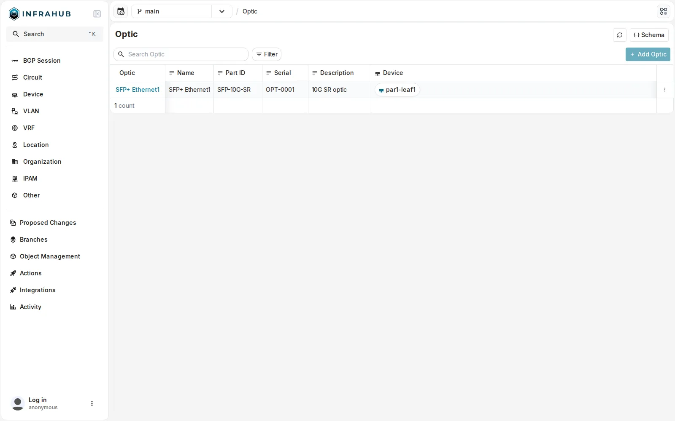
Task: Collapse the sidebar using the panel icon
Action: click(x=97, y=14)
